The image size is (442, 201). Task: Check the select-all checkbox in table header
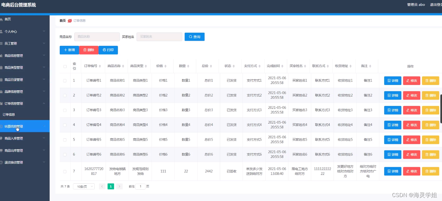pyautogui.click(x=65, y=66)
